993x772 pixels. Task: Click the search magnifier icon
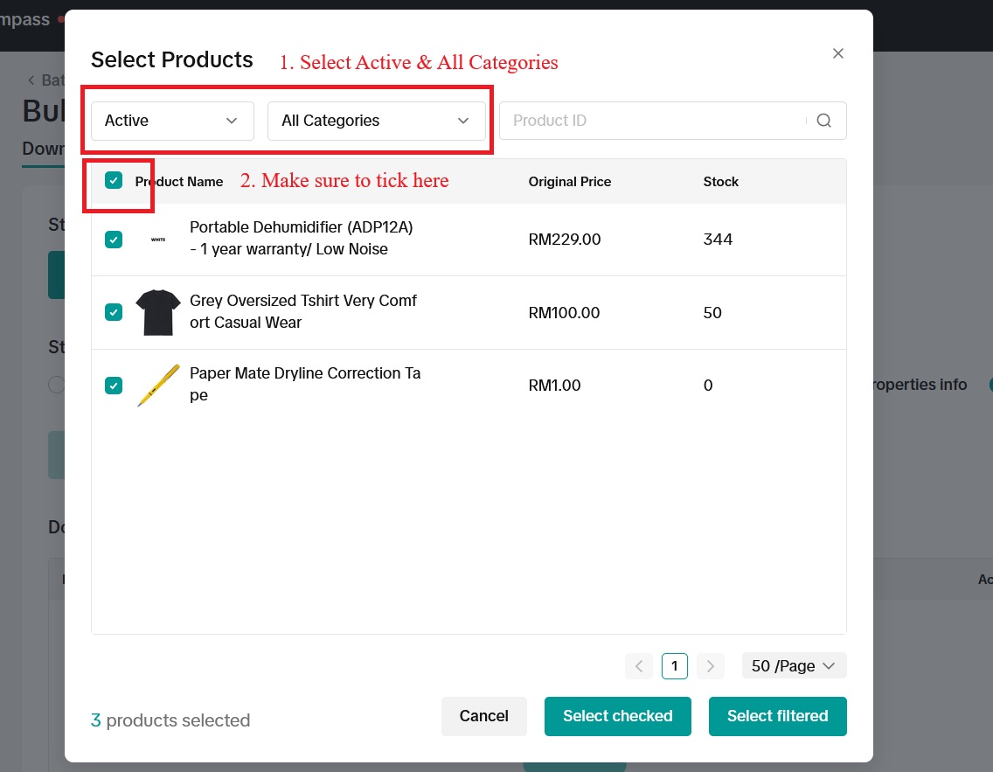(x=823, y=121)
